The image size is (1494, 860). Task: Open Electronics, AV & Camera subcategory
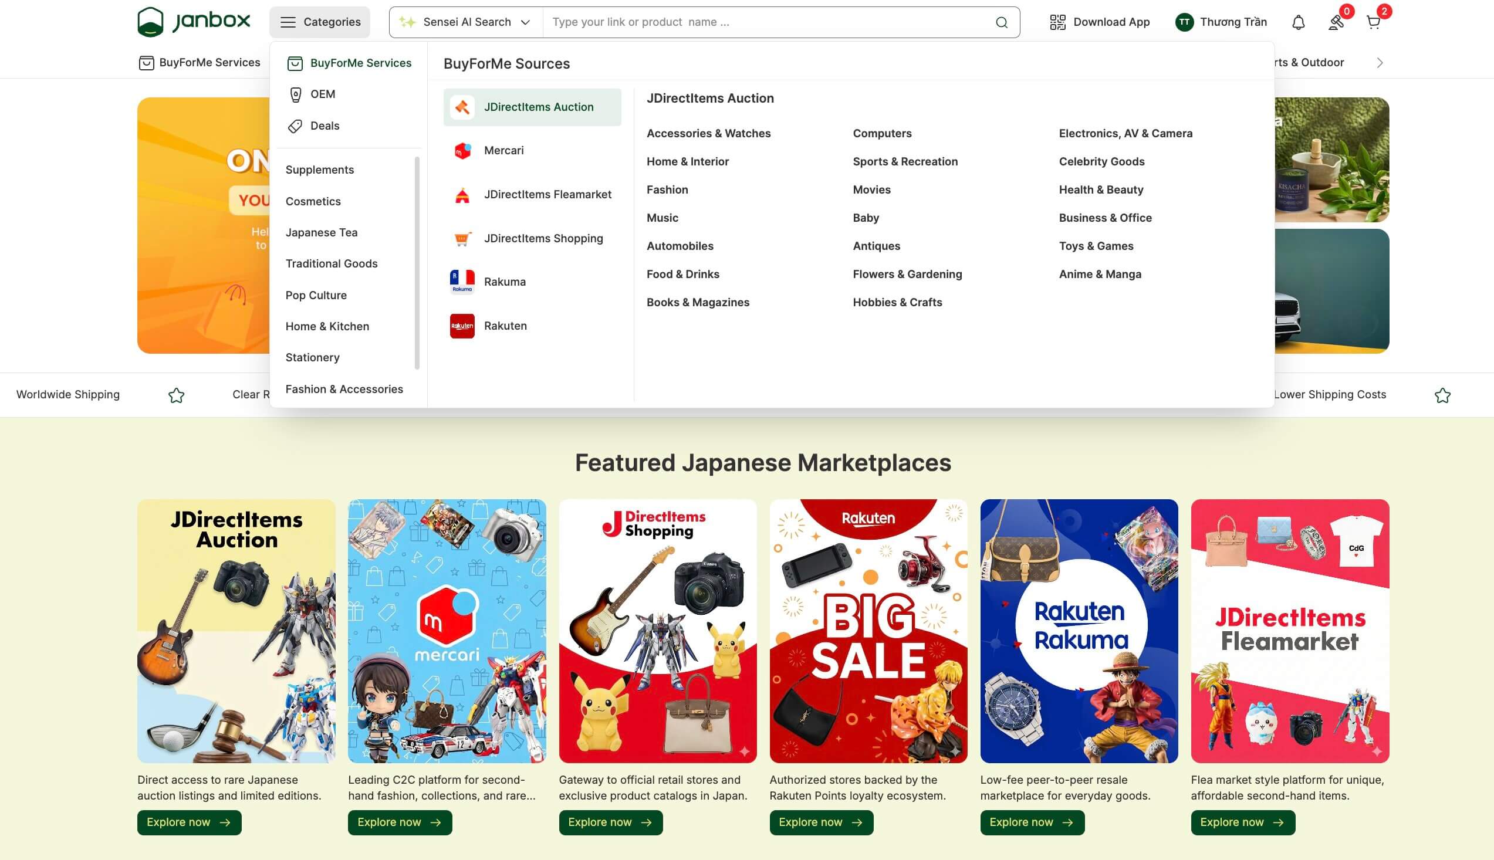point(1125,134)
